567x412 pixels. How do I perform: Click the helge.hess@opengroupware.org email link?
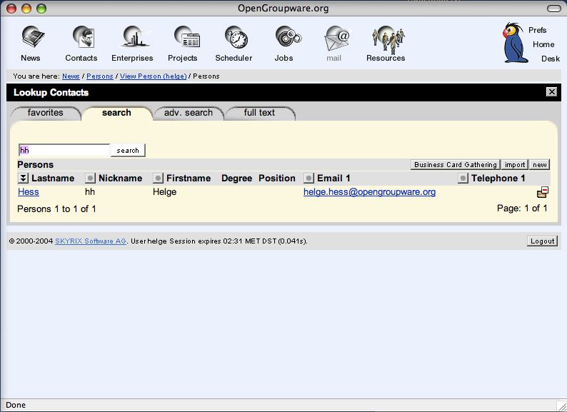click(x=369, y=192)
